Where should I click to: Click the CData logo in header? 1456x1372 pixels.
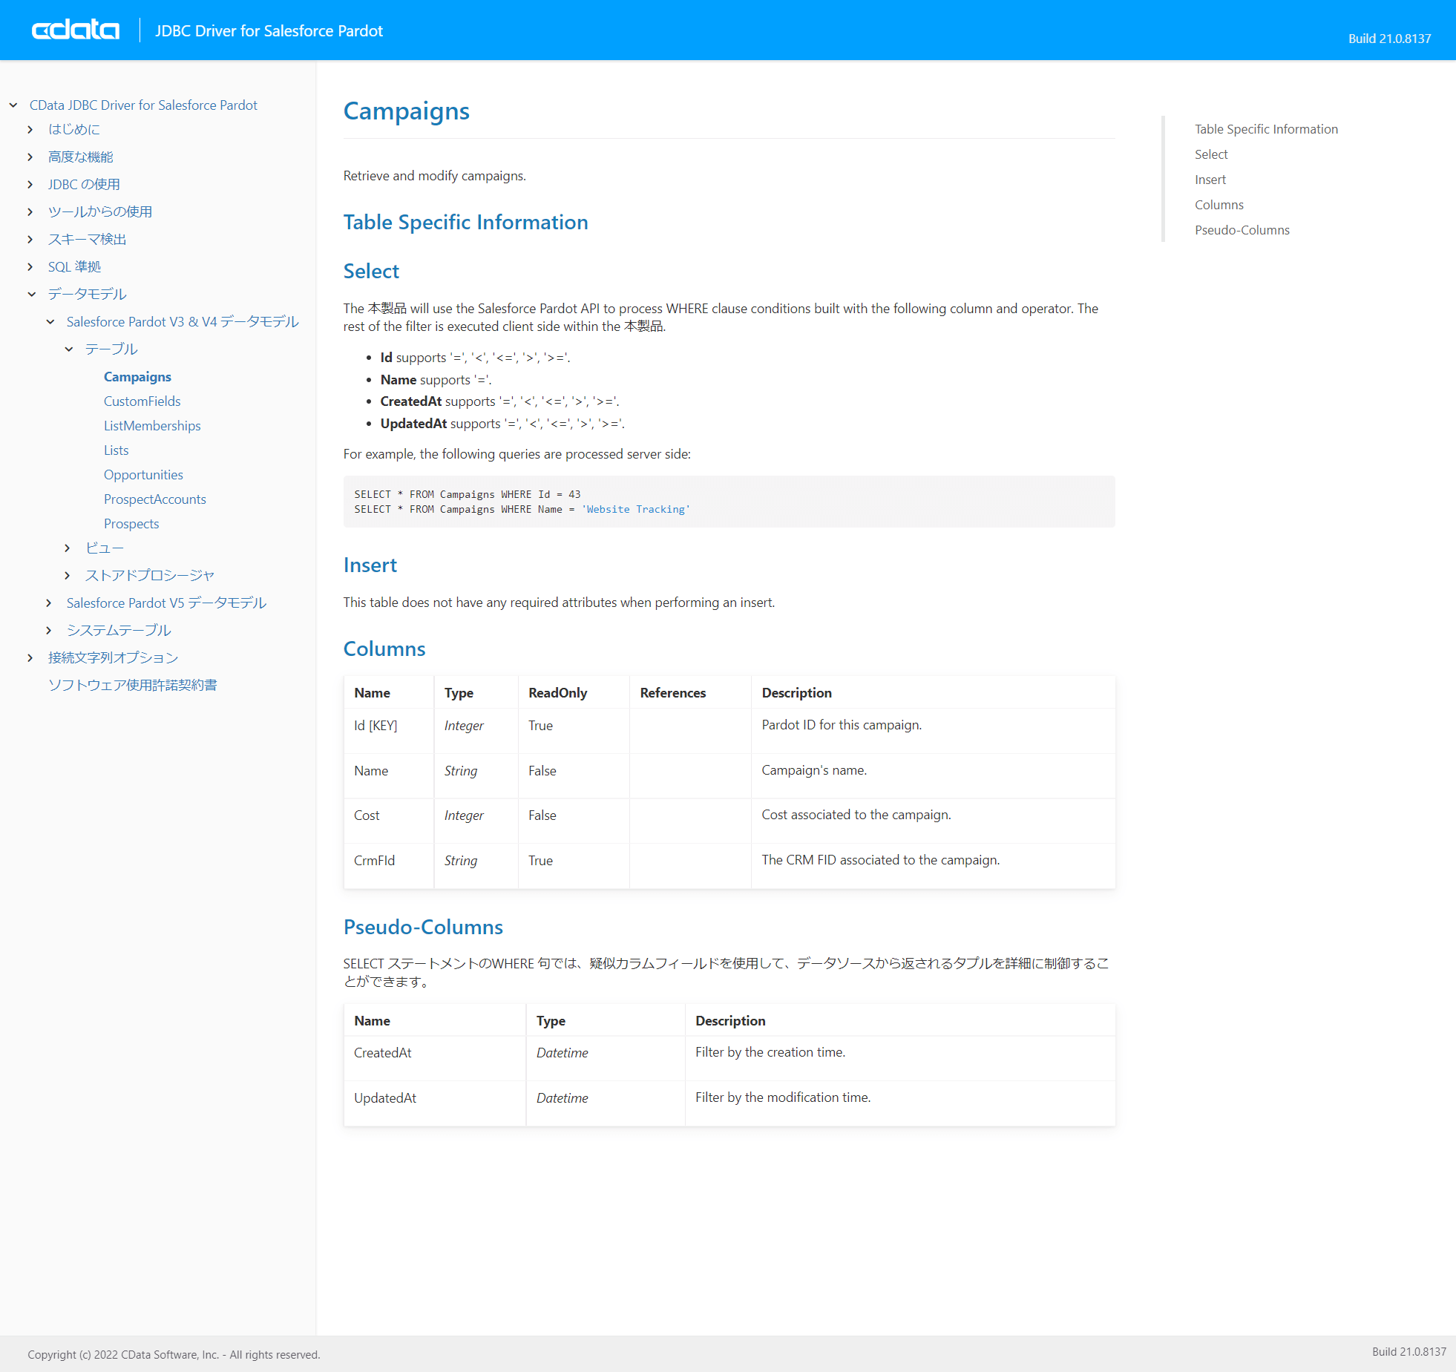(75, 30)
